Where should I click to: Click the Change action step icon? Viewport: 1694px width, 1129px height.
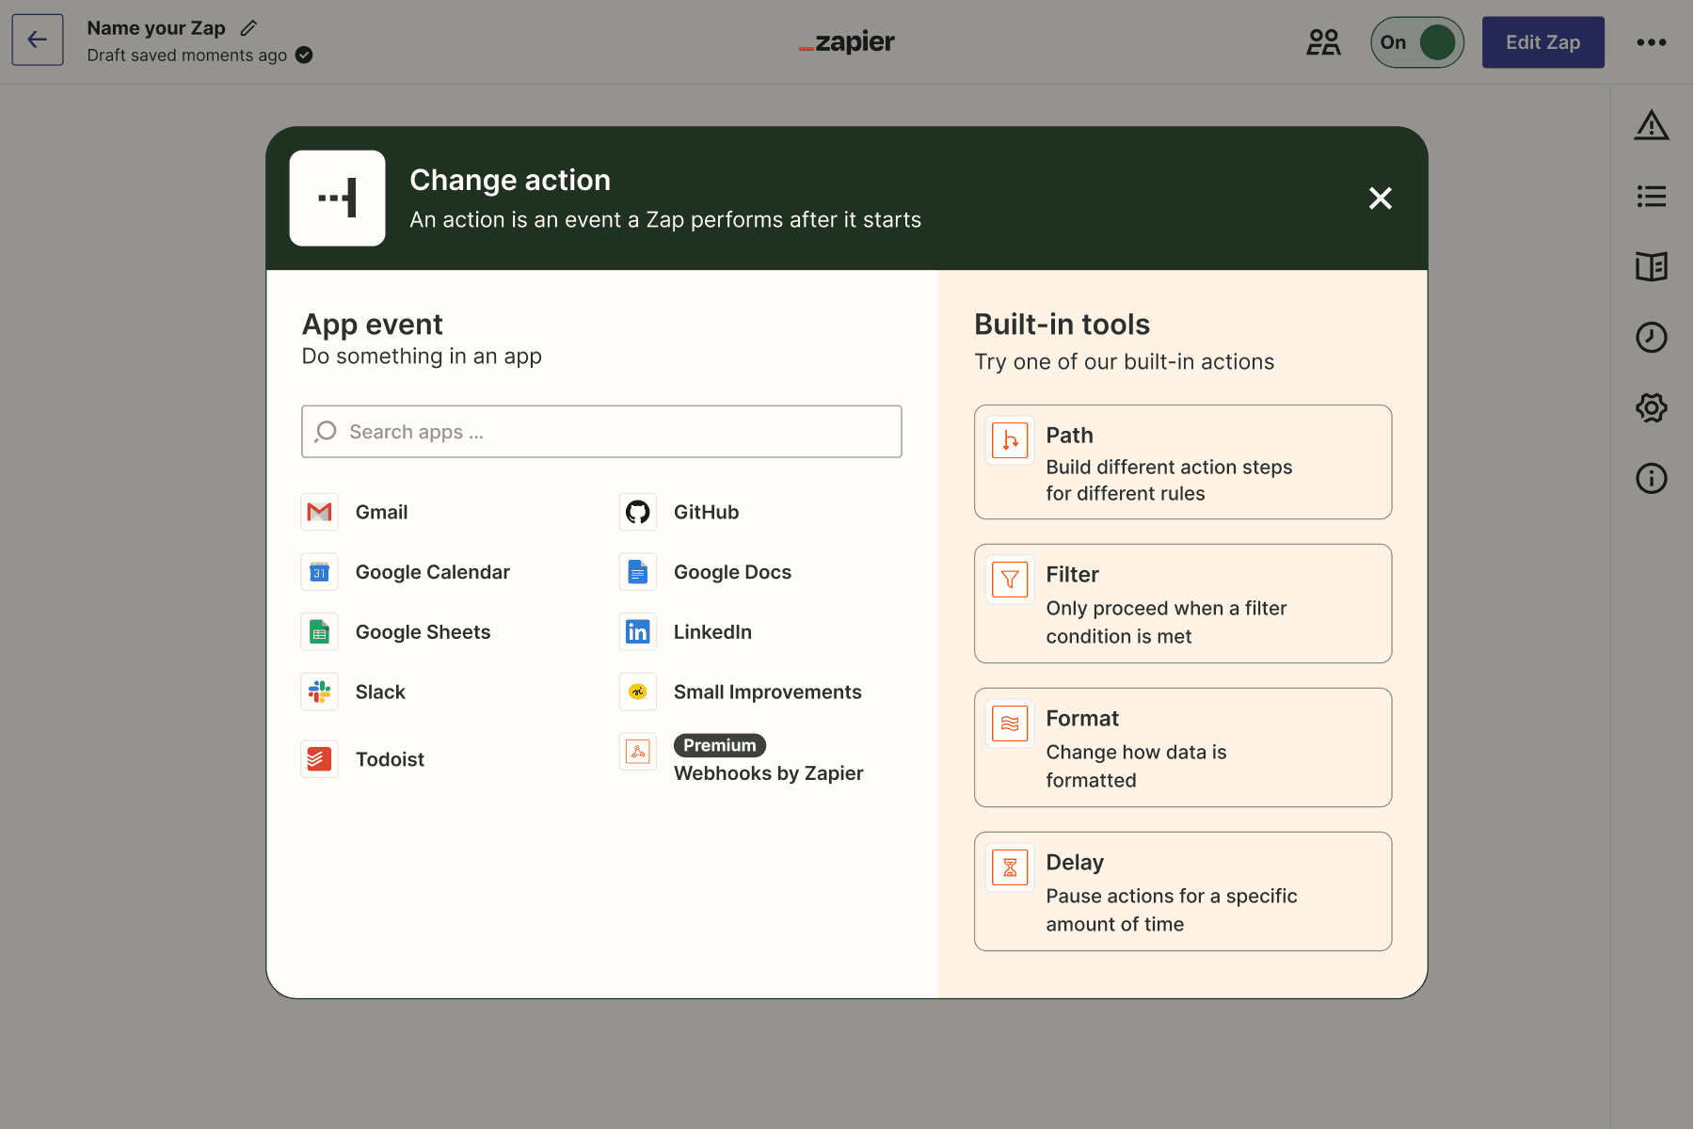[x=338, y=199]
